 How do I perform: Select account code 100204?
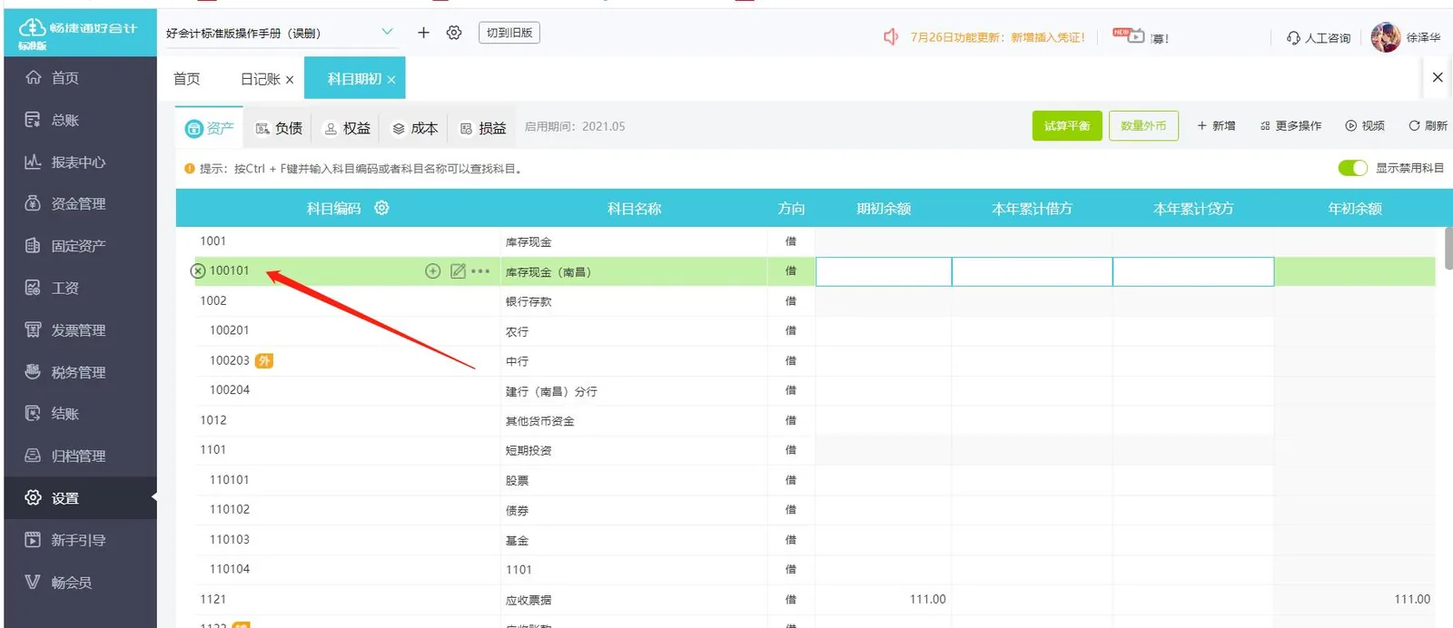[x=230, y=390]
